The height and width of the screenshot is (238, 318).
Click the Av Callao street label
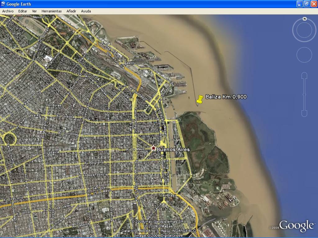click(x=108, y=114)
